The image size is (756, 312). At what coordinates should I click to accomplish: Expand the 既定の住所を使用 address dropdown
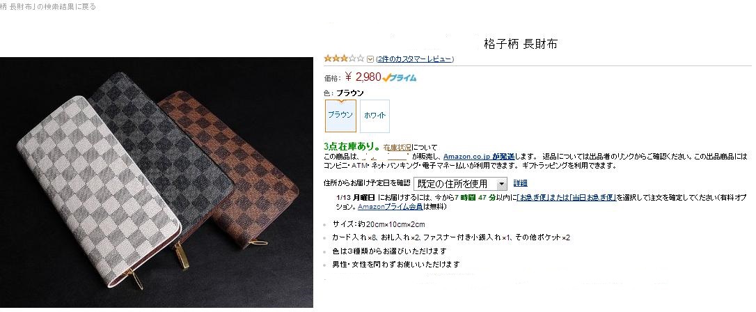[x=461, y=184]
